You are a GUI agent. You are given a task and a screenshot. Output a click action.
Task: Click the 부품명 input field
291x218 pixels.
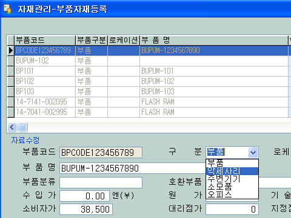click(133, 168)
